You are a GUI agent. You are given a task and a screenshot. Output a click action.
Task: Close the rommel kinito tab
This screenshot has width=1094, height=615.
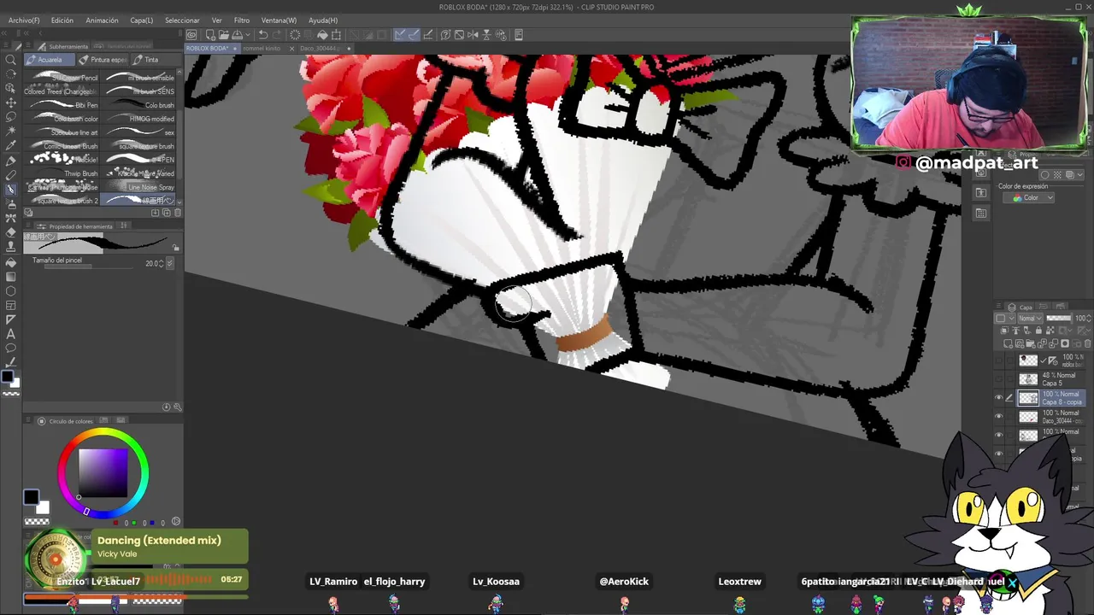click(x=291, y=49)
